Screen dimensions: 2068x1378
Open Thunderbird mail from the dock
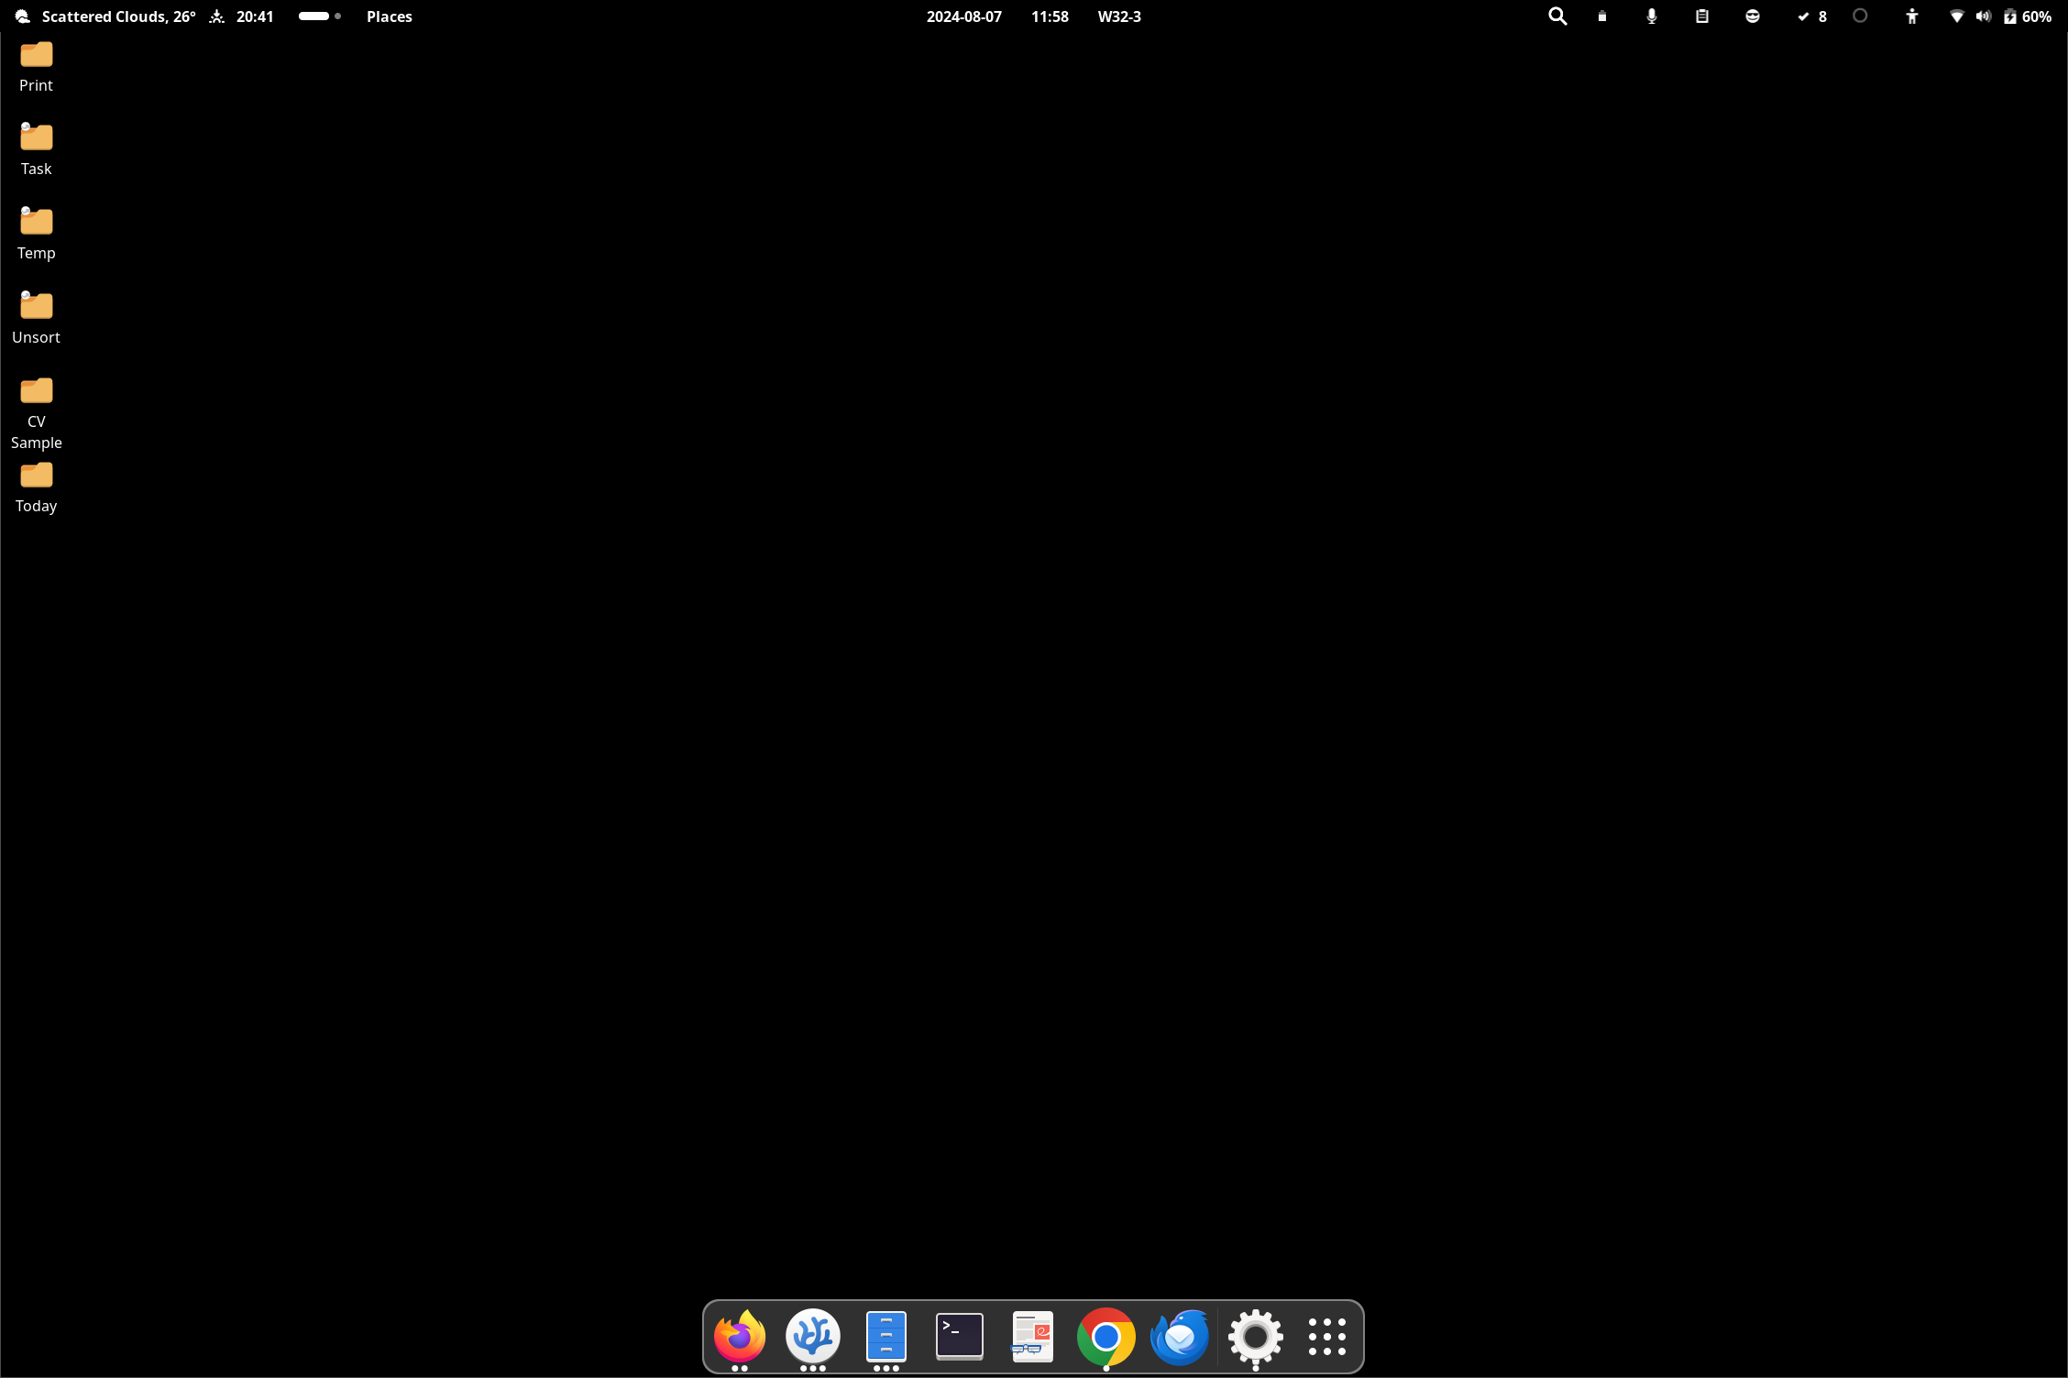[1180, 1337]
